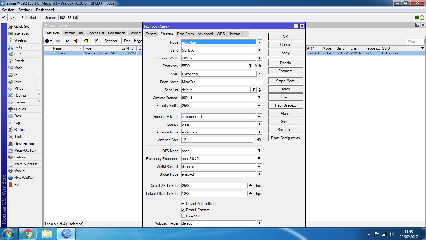
Task: Go to PPP in the sidebar
Action: (x=17, y=54)
